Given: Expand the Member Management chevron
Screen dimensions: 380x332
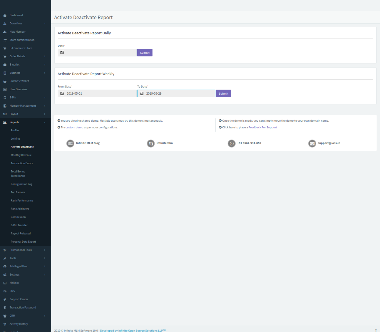Looking at the screenshot, I should [45, 106].
